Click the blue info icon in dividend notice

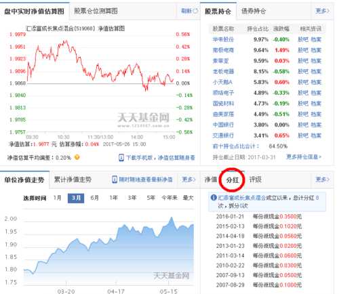214,198
